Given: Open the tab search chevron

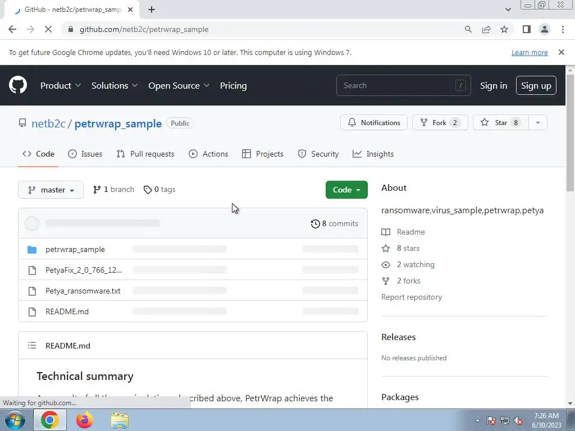Looking at the screenshot, I should coord(508,10).
